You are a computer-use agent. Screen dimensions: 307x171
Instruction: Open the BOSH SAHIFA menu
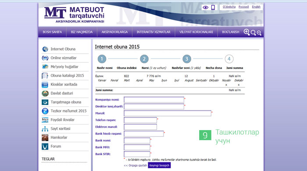(52, 32)
